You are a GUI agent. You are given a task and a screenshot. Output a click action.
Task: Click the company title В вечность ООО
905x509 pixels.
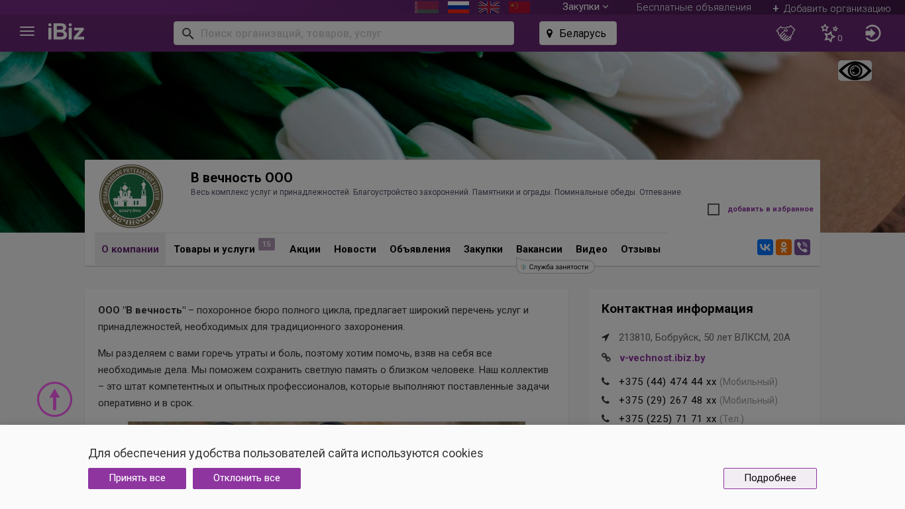tap(242, 178)
